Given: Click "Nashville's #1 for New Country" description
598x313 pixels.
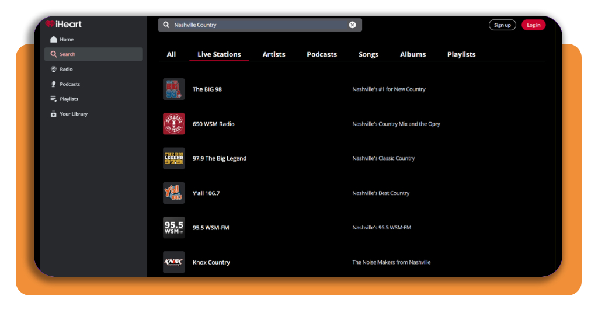Looking at the screenshot, I should click(x=388, y=89).
